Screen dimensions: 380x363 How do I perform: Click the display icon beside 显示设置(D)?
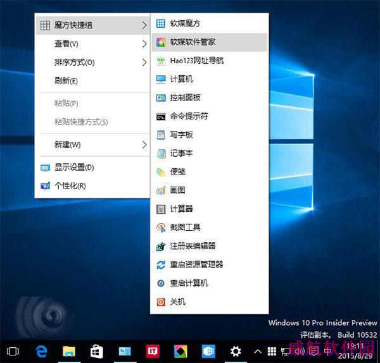(46, 168)
